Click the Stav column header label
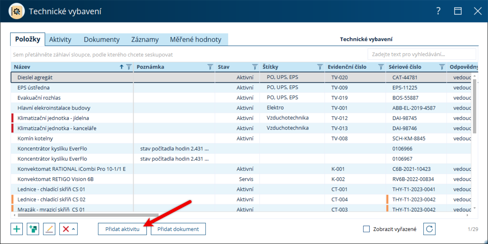488x244 pixels. (x=224, y=67)
